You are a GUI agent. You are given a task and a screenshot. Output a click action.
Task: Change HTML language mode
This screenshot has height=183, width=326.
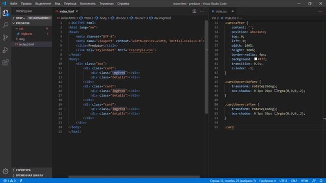pos(305,181)
